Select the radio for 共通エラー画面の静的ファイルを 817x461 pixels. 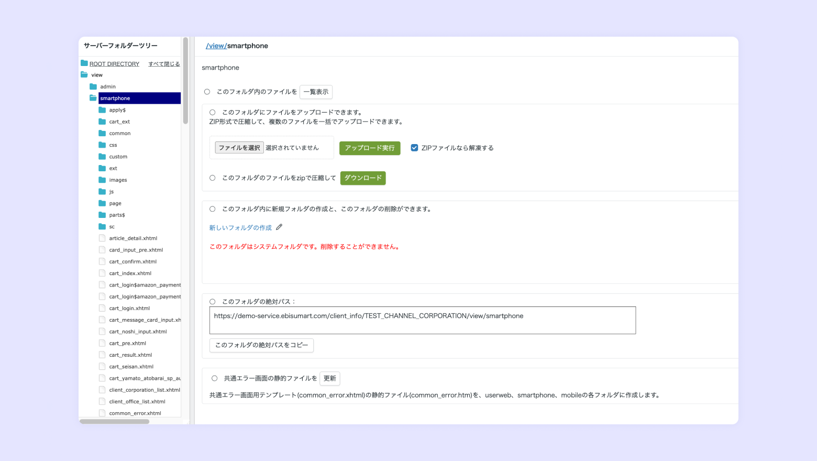pyautogui.click(x=215, y=378)
